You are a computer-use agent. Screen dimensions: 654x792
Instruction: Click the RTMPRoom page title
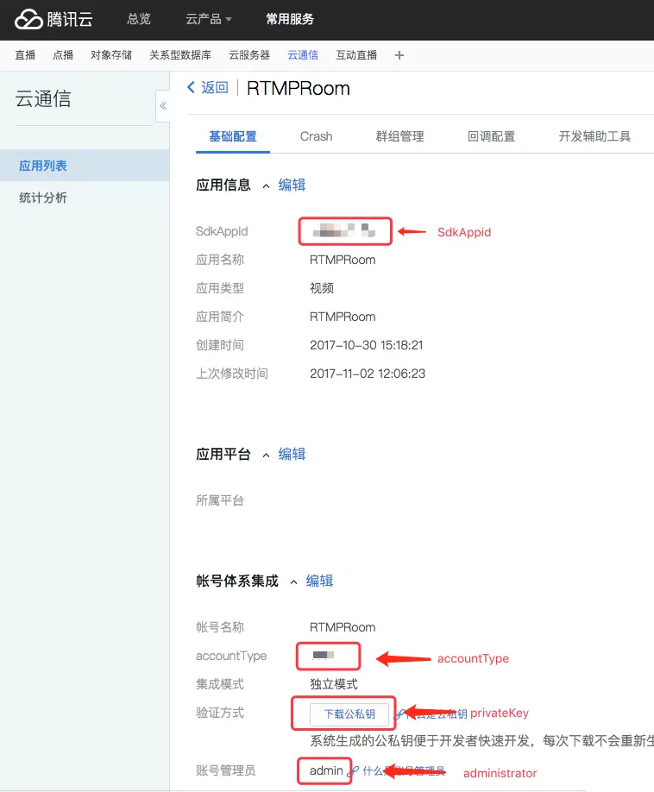(298, 88)
